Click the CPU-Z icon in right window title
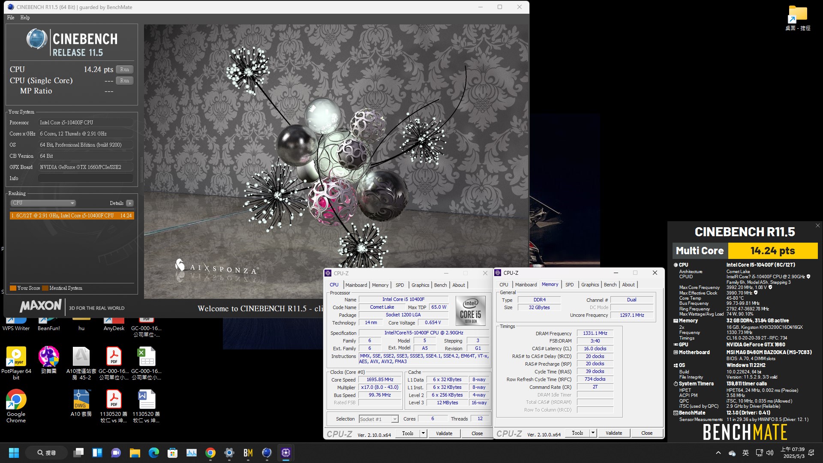This screenshot has width=823, height=463. click(x=498, y=273)
